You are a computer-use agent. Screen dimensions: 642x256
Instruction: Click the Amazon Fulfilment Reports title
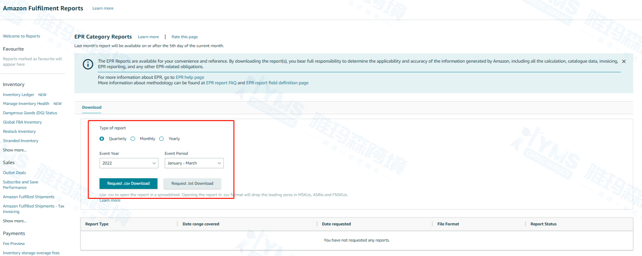click(x=43, y=8)
